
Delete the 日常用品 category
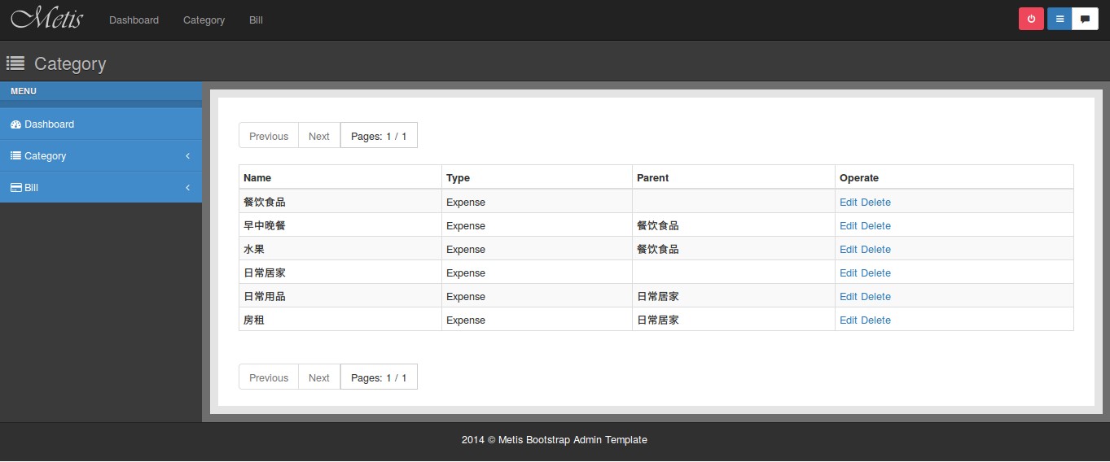pyautogui.click(x=875, y=296)
